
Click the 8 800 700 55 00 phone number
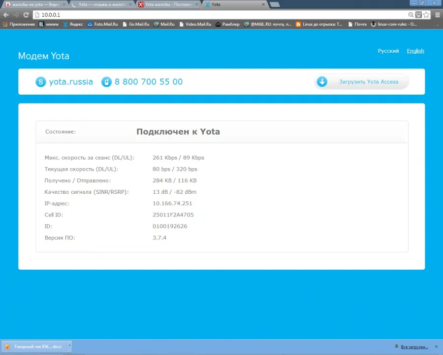click(x=149, y=82)
